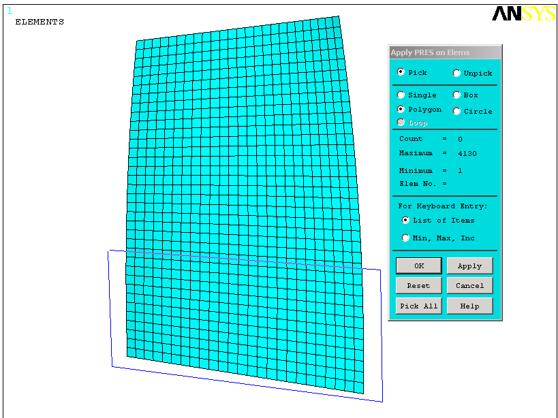Click the Elem No. label
This screenshot has height=418, width=558.
coord(418,184)
